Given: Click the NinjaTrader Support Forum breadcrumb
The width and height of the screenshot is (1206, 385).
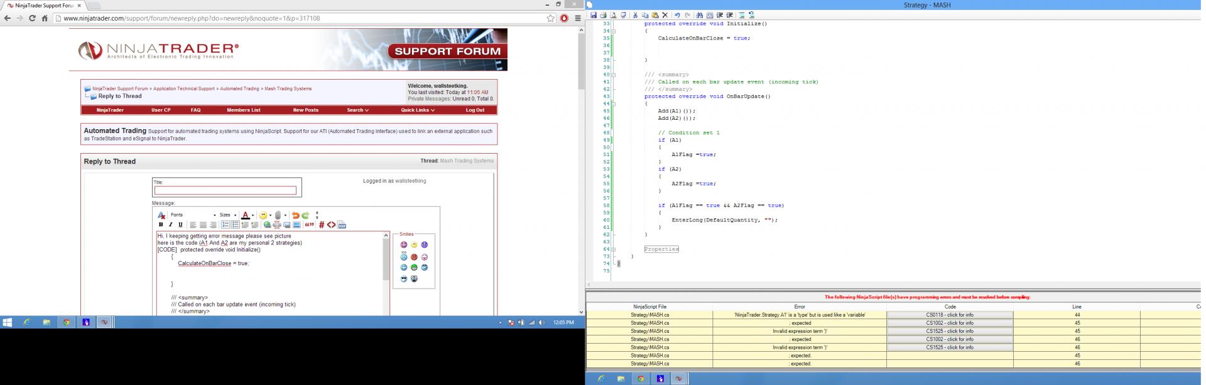Looking at the screenshot, I should tap(120, 88).
